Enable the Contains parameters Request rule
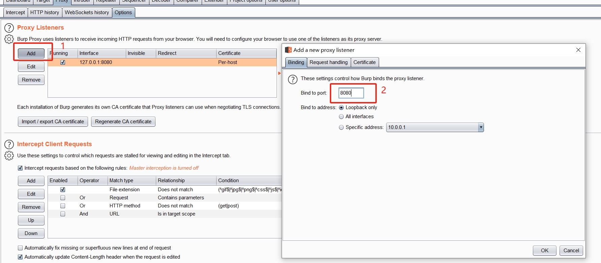601x263 pixels. coord(63,198)
